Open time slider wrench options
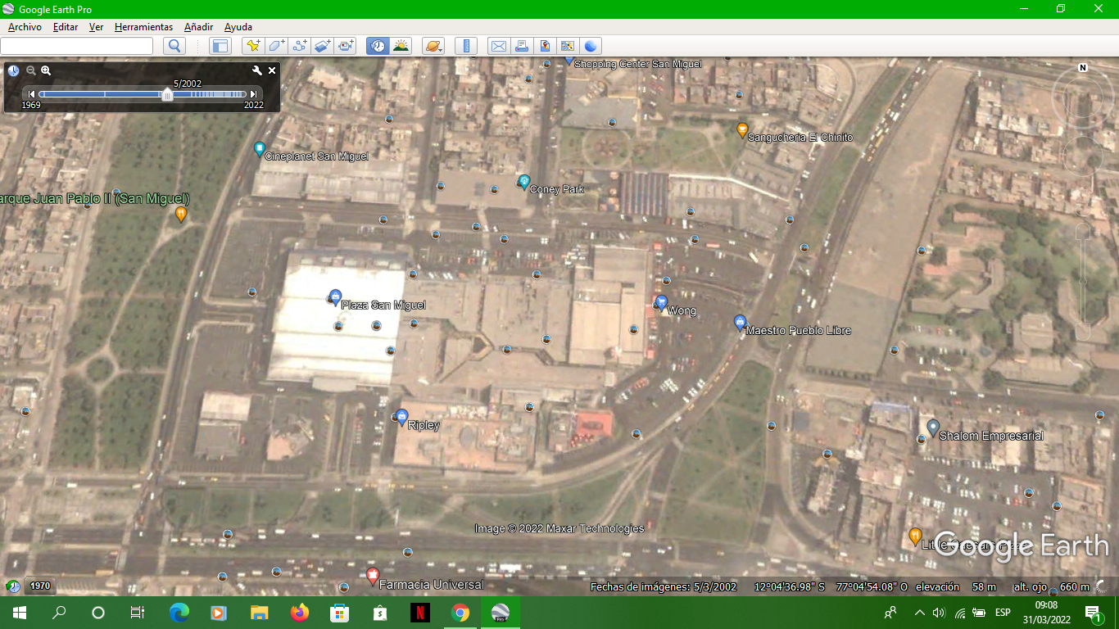 (256, 70)
